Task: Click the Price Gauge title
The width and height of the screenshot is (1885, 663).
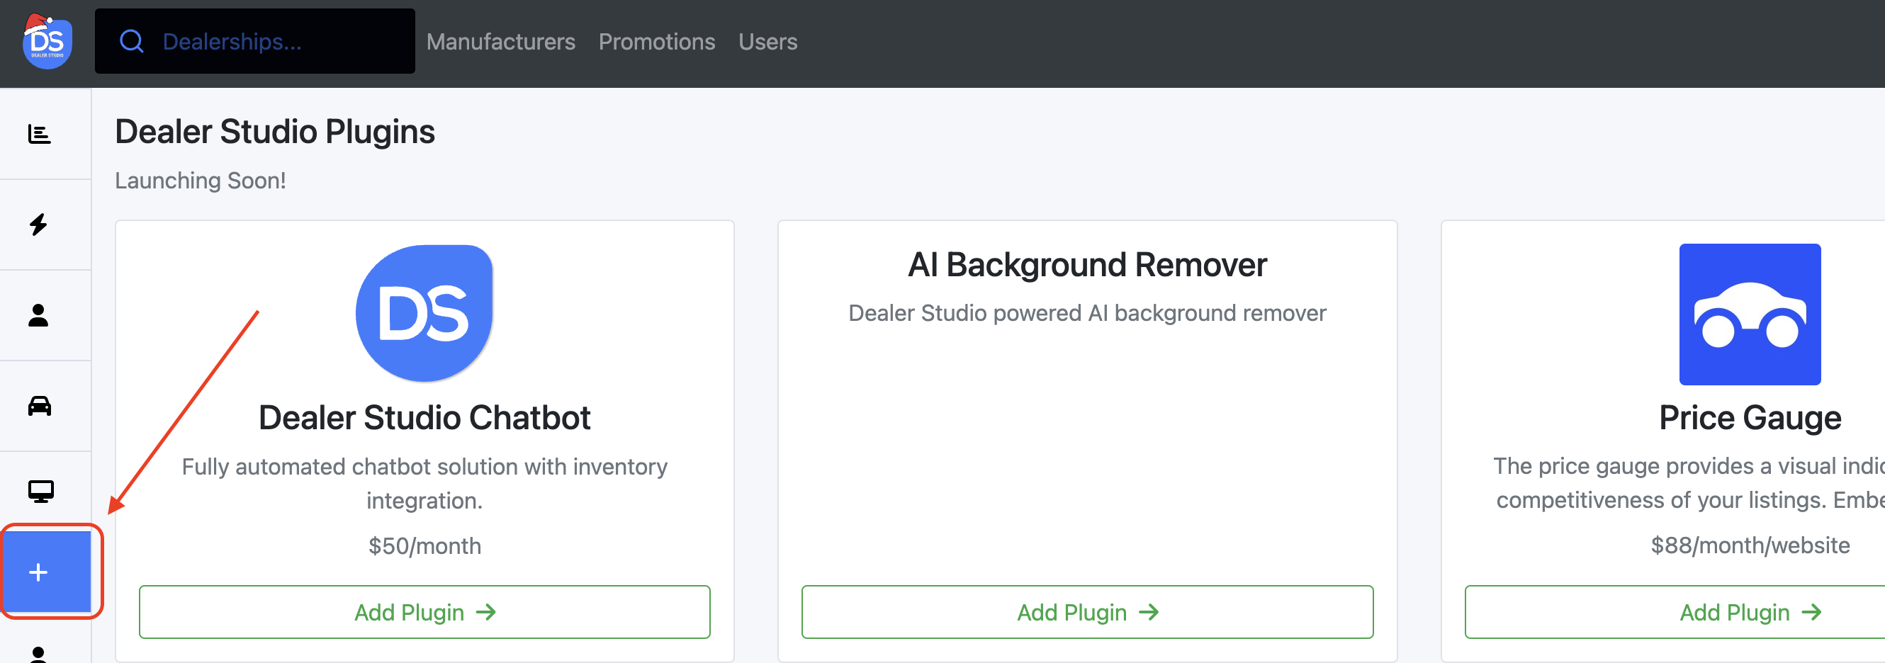Action: [1750, 418]
